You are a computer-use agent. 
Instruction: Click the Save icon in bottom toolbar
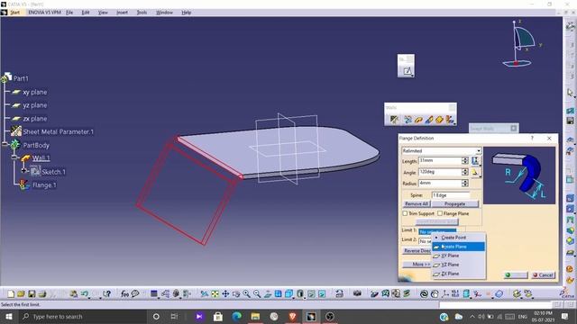click(32, 294)
